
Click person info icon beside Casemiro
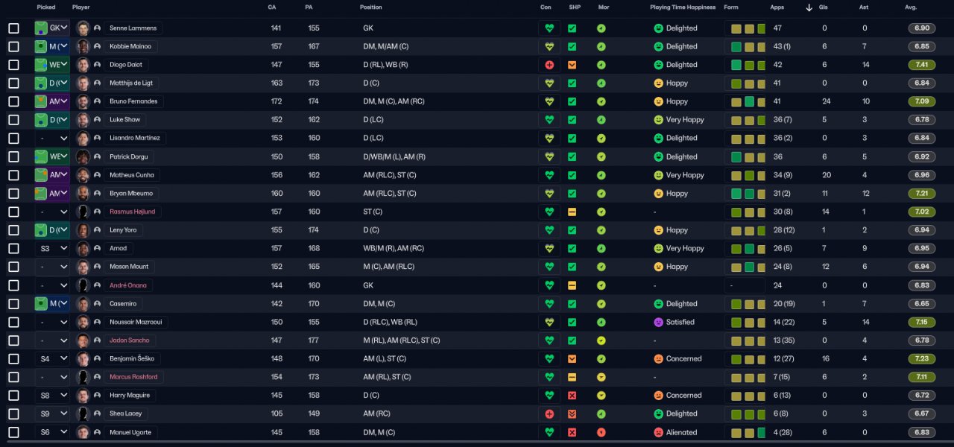click(x=97, y=304)
